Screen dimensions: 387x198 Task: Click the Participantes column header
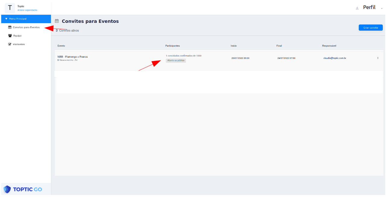click(x=172, y=46)
